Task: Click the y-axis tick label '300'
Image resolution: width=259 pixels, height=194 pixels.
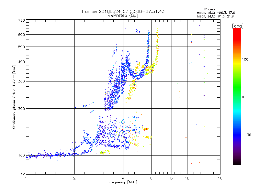Action: (x=22, y=81)
